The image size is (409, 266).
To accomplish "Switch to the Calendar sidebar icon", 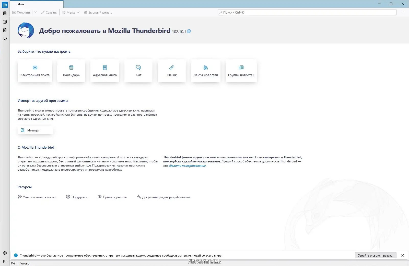I will (5, 22).
